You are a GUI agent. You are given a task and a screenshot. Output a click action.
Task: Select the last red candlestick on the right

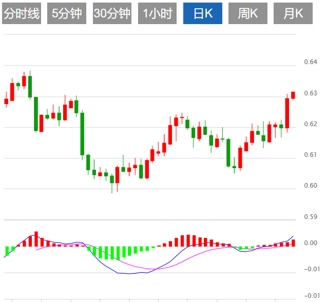(x=293, y=95)
